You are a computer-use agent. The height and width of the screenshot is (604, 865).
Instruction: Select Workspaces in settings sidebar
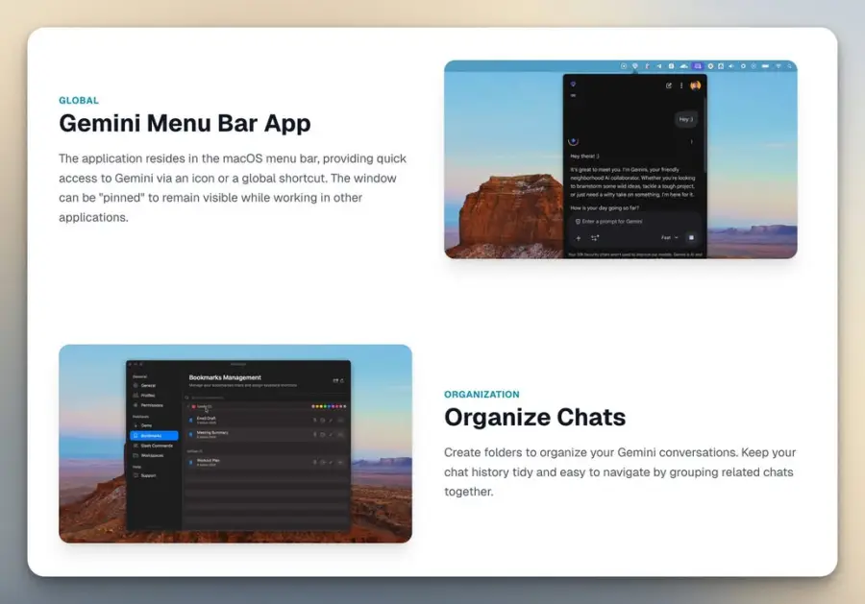(154, 455)
